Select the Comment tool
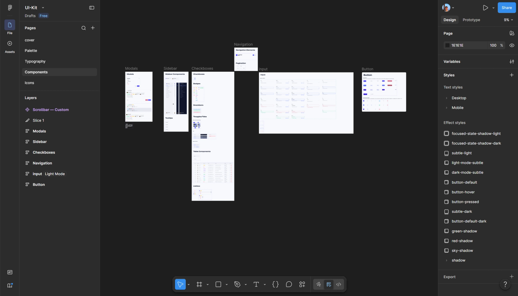Viewport: 518px width, 296px height. [289, 284]
